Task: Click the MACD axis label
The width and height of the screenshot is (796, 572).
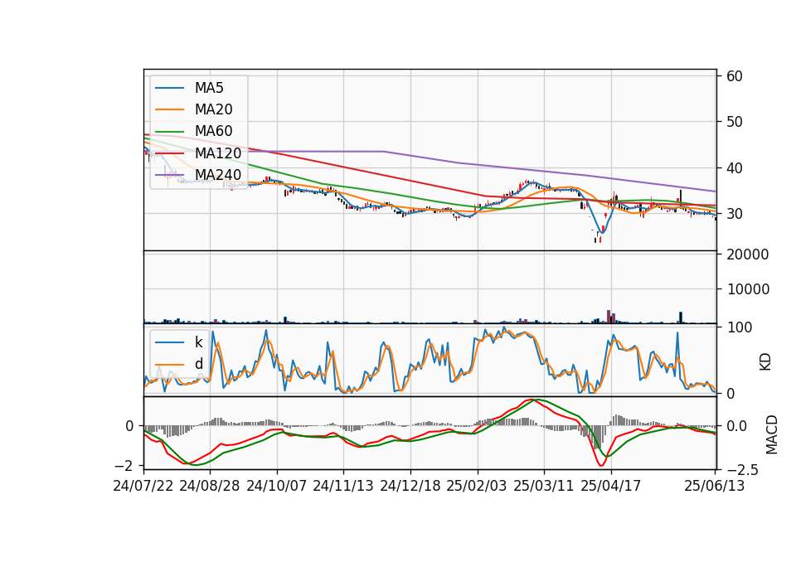Action: (772, 434)
